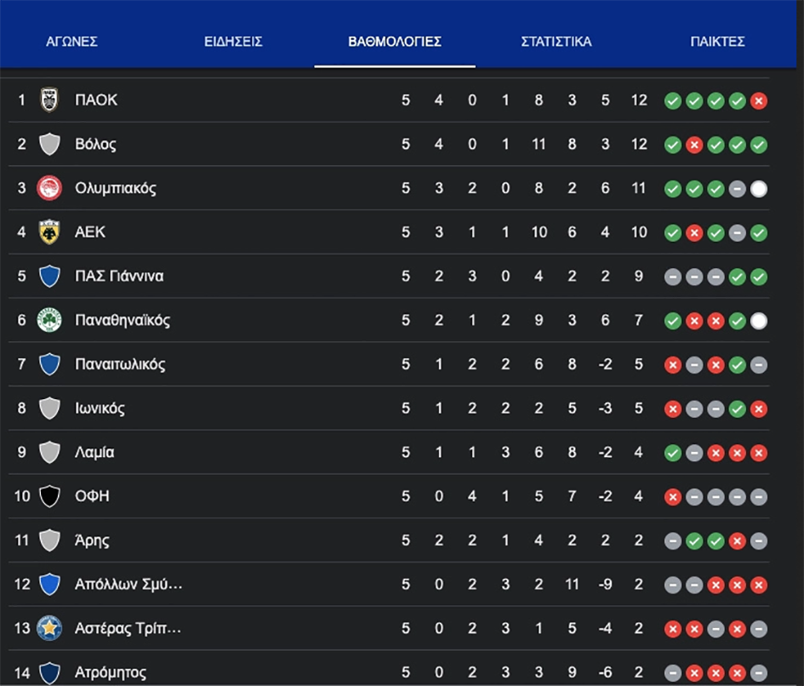Open the ΣΤΑΤΙΣΤΙΚΑ tab
804x686 pixels.
point(556,42)
